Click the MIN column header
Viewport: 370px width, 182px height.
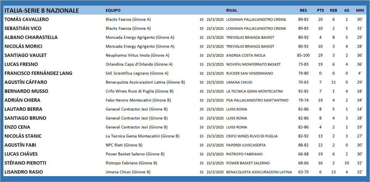[360, 10]
